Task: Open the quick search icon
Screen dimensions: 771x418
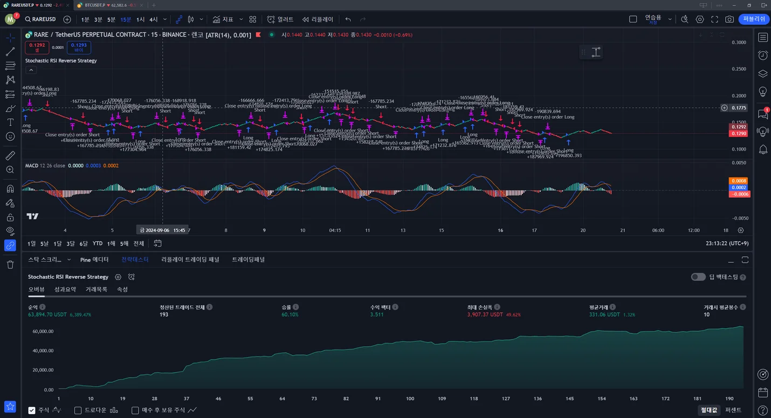Action: click(x=685, y=19)
